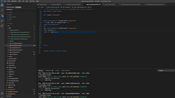175x98 pixels.
Task: Click the karma.conf.js file icon
Action: [7, 68]
